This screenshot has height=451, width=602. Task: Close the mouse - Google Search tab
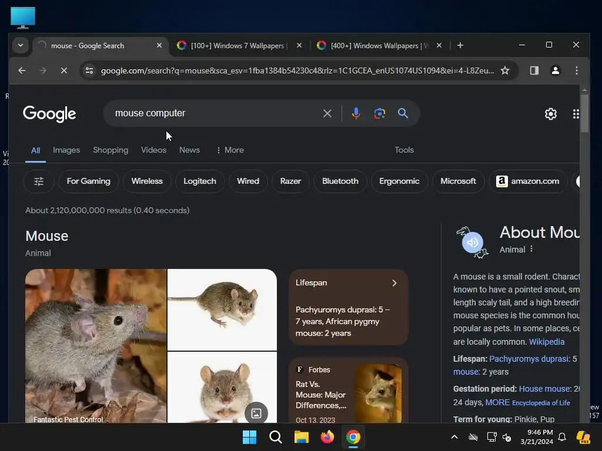pos(159,46)
